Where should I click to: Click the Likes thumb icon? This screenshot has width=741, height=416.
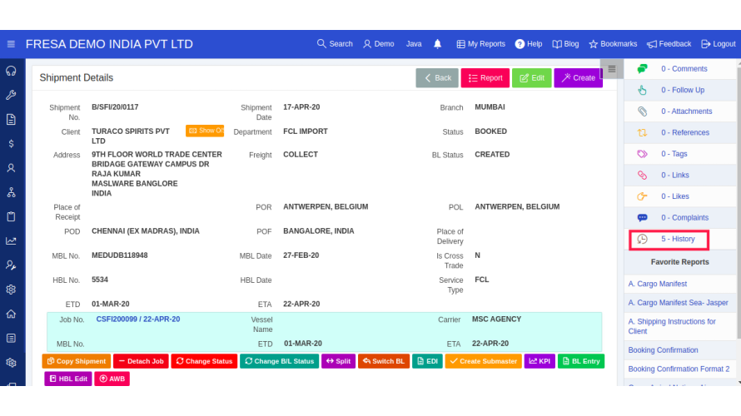[642, 196]
